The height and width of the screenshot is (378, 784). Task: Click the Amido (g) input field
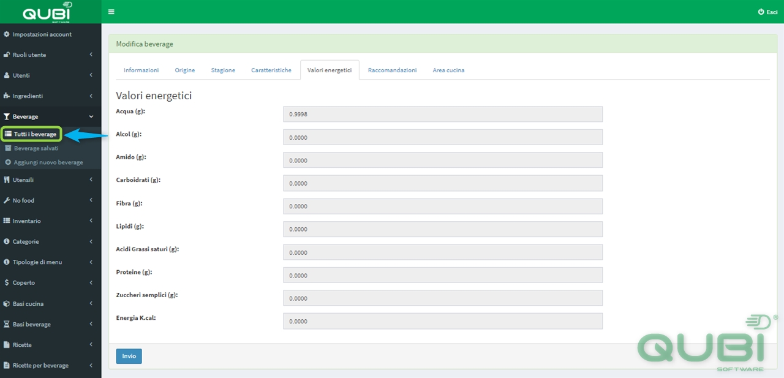(443, 161)
